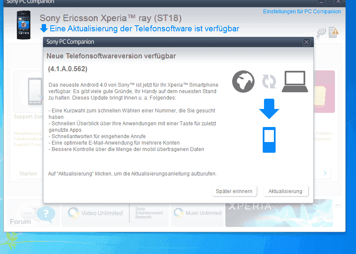
Task: Click the Xperia ray phone thumbnail
Action: point(23,25)
